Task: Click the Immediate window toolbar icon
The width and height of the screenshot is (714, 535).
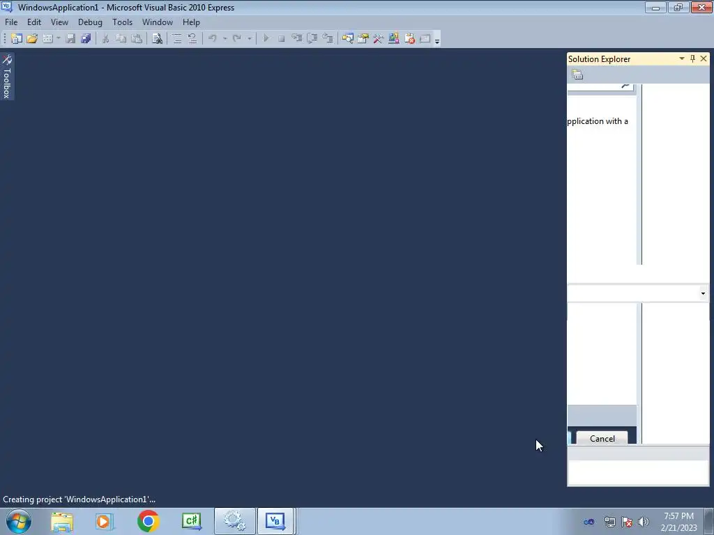Action: pos(425,39)
